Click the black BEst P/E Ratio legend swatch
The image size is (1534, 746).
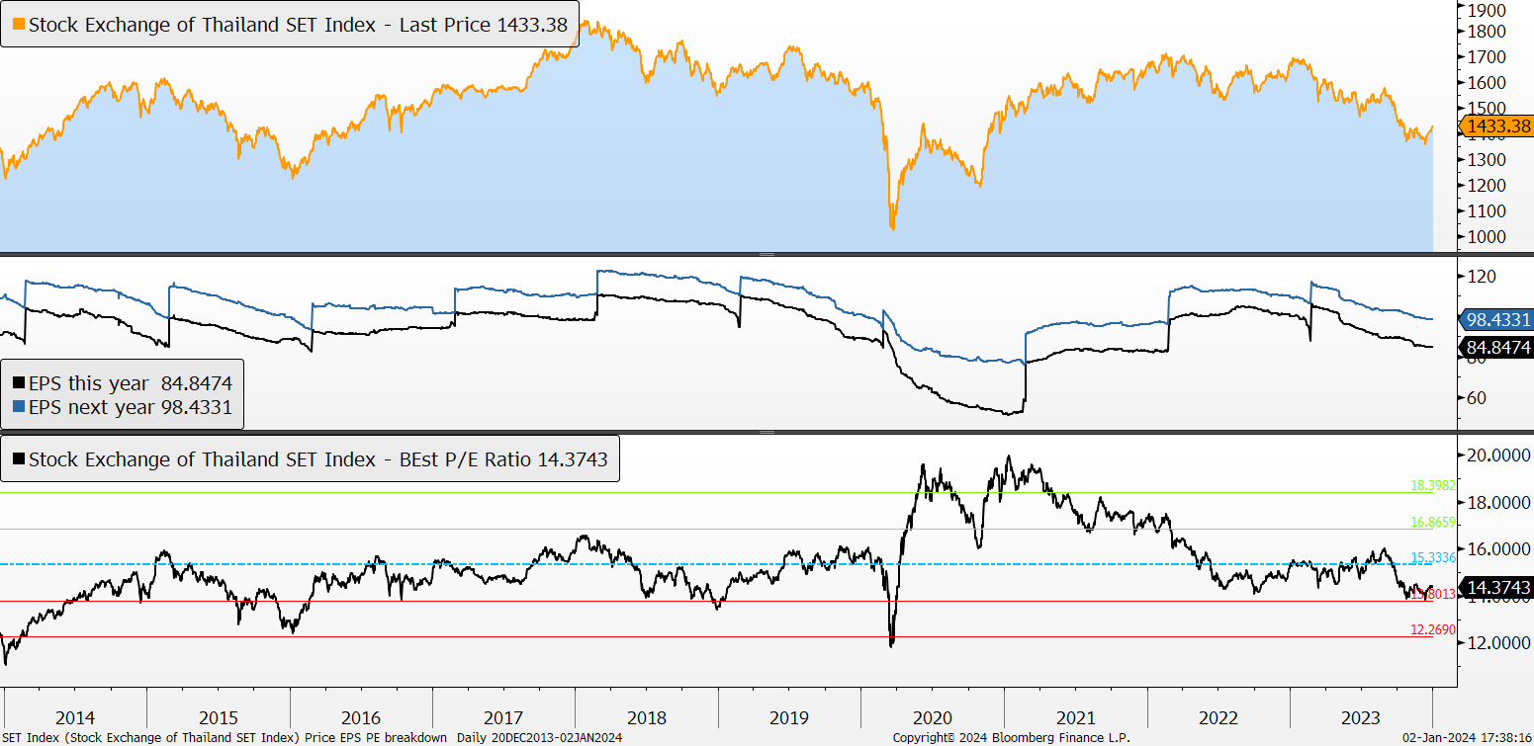19,458
